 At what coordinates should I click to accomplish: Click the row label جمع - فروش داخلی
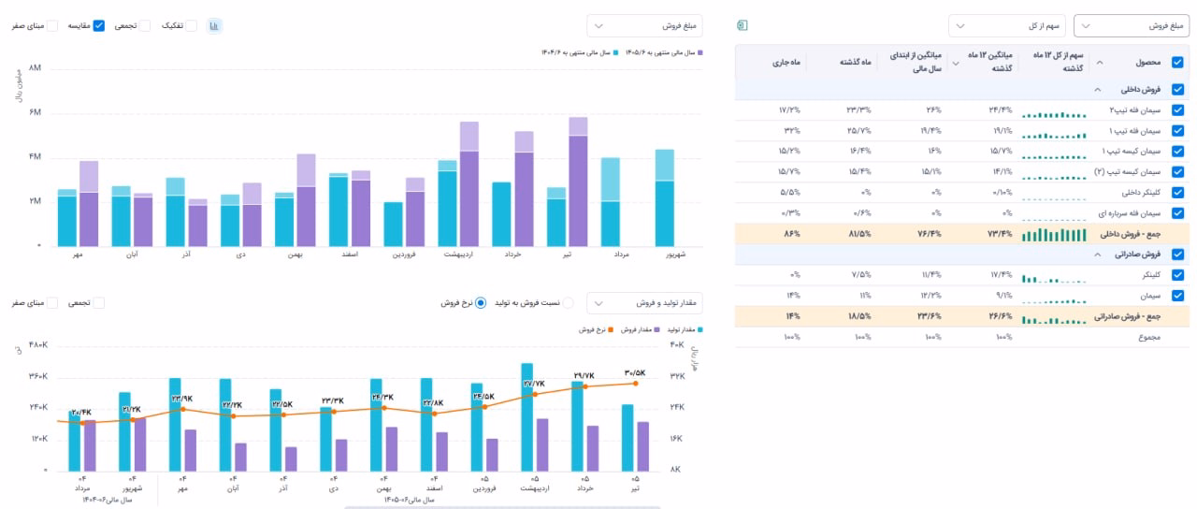click(1130, 234)
